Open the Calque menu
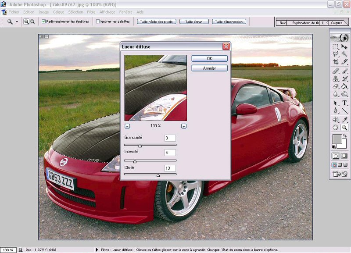Screen dimensions: 351x253 click(x=58, y=12)
